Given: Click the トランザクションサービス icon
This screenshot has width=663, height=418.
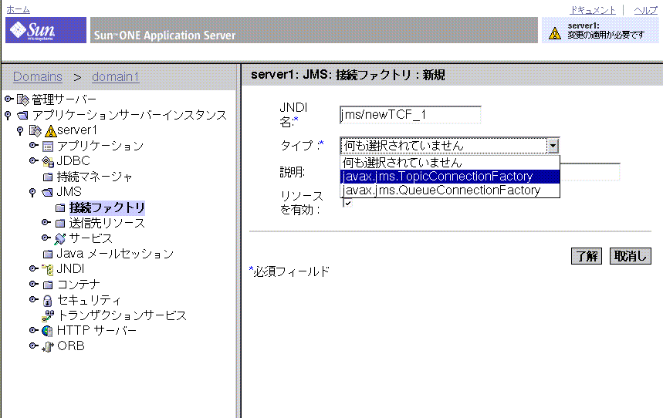Looking at the screenshot, I should click(48, 315).
